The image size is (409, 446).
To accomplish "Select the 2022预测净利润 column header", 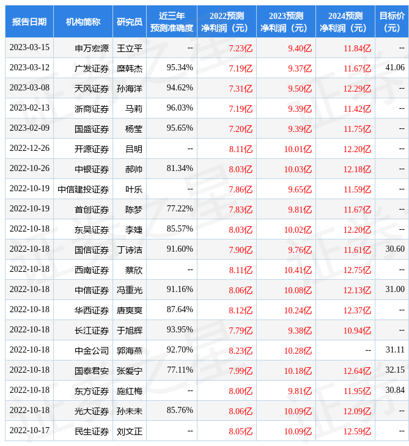I will [x=227, y=22].
